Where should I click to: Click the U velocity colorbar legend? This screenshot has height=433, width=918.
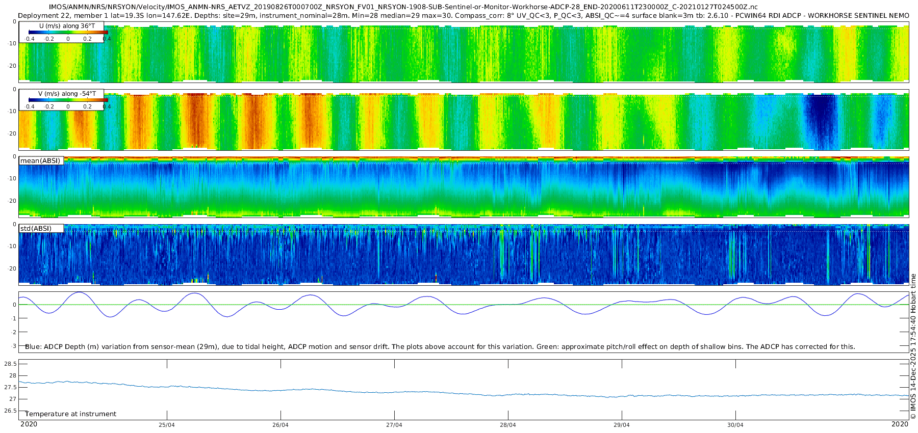tap(68, 33)
